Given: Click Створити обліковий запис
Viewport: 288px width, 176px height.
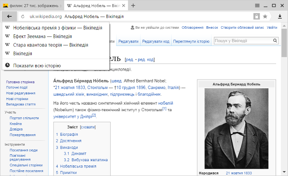Looking at the screenshot, I should tap(242, 27).
